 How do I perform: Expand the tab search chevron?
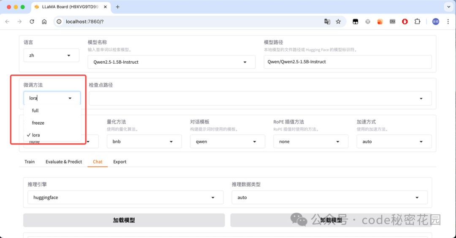tap(449, 7)
